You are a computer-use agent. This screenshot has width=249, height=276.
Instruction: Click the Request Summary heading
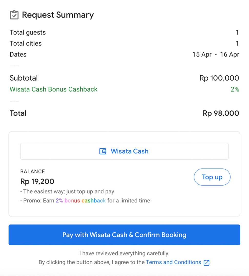(x=58, y=15)
